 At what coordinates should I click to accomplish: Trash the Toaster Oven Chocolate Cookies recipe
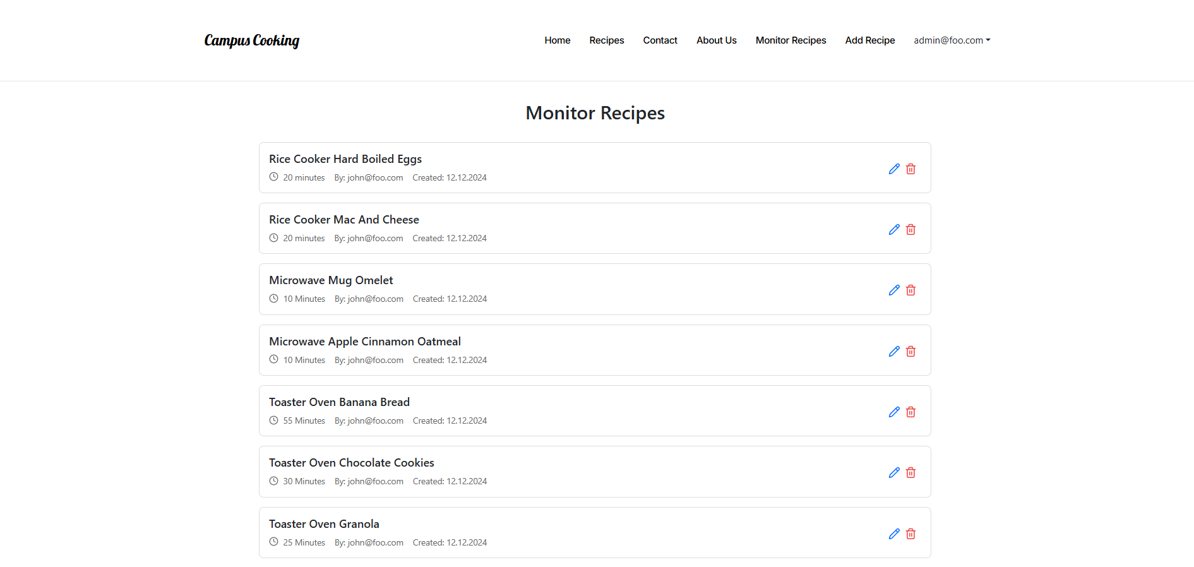910,472
